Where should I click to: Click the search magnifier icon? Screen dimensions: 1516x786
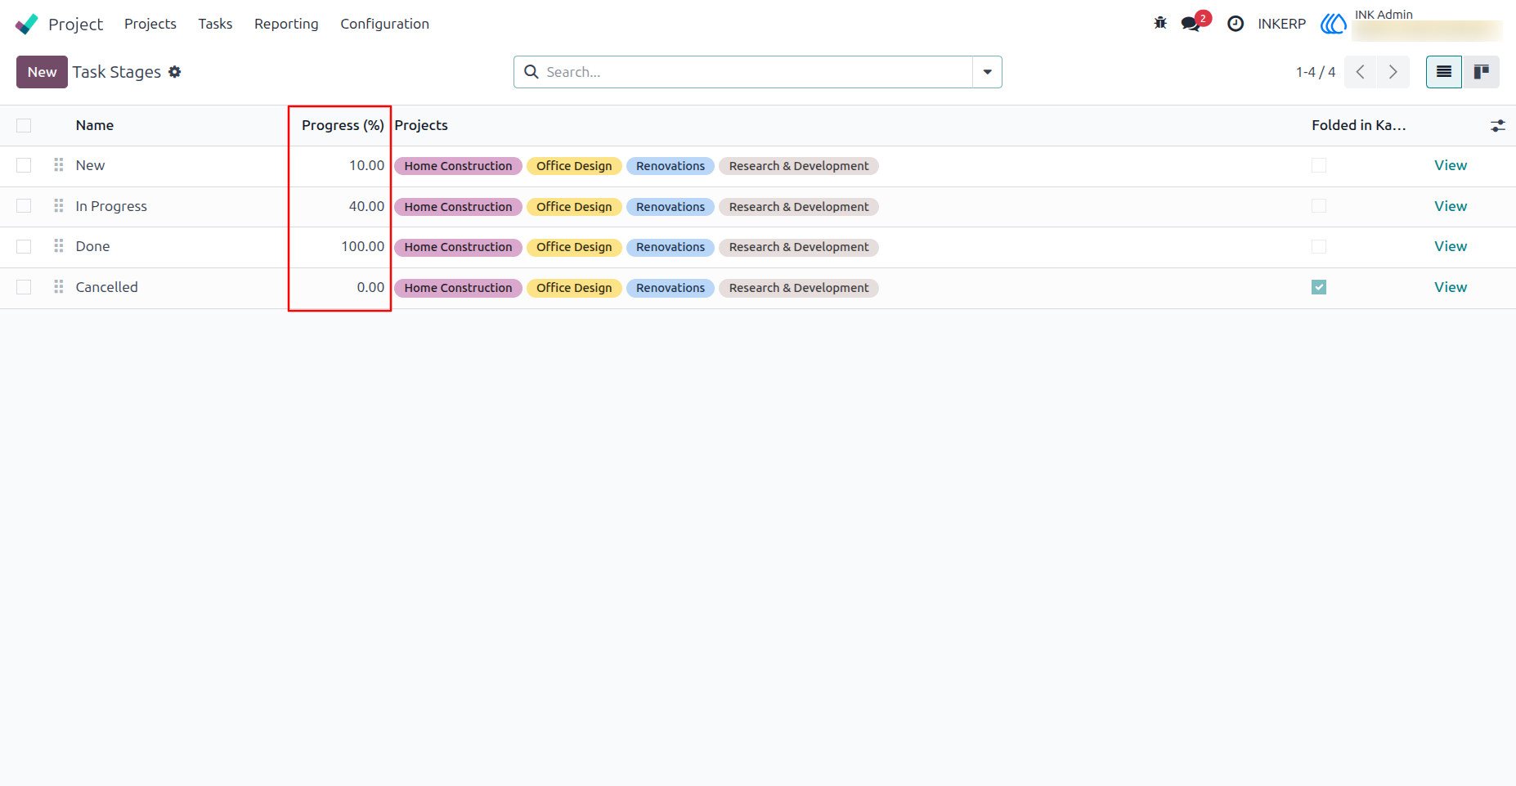(x=531, y=72)
